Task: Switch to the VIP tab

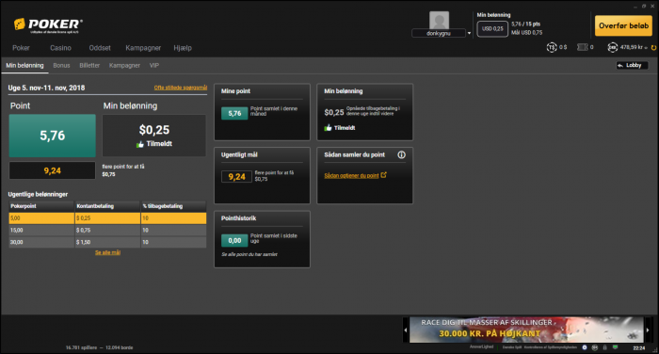Action: (x=154, y=66)
